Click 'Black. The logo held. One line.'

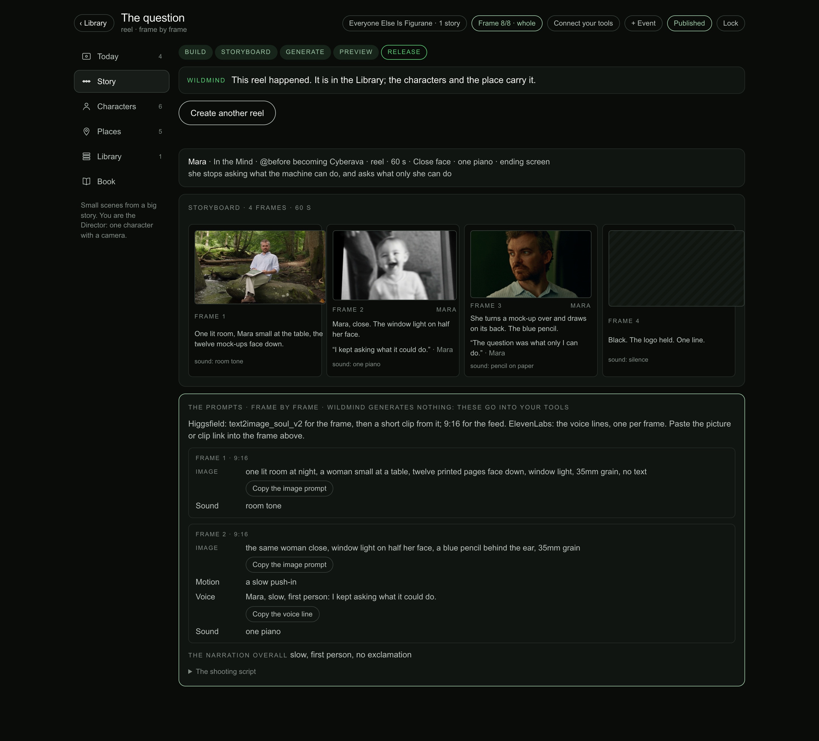[656, 340]
